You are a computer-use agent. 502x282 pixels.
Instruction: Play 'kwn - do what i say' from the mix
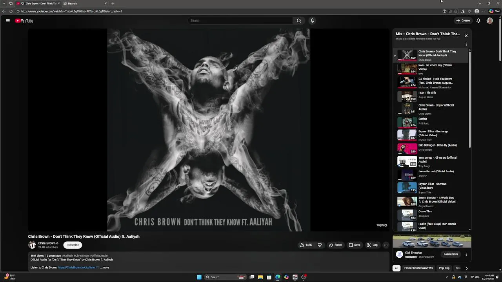(x=431, y=69)
